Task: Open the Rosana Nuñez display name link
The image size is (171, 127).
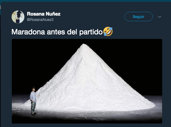Action: pos(43,14)
